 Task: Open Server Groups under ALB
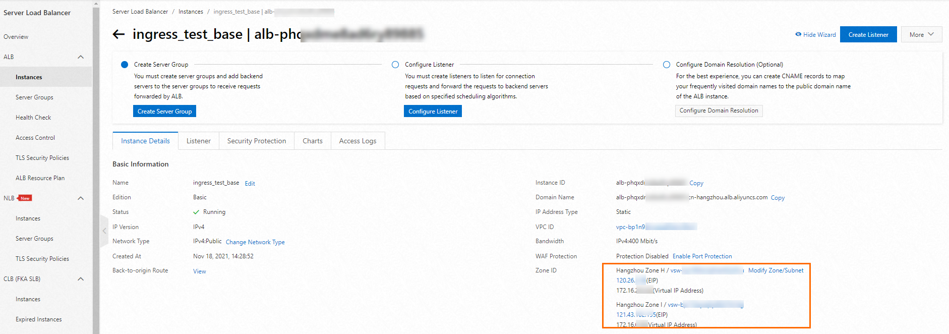tap(34, 97)
